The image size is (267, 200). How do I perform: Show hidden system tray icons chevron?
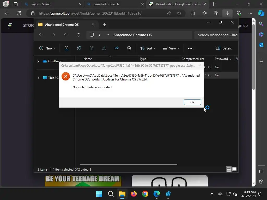coord(212,194)
